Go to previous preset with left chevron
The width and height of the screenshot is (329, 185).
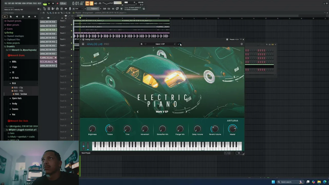tap(138, 112)
